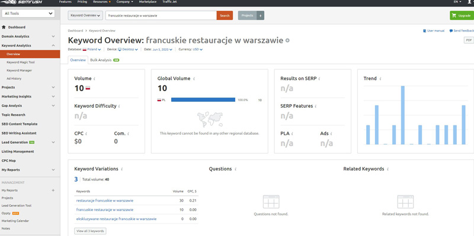Change the Date Jun 5, 2020
474x236 pixels.
click(x=162, y=50)
